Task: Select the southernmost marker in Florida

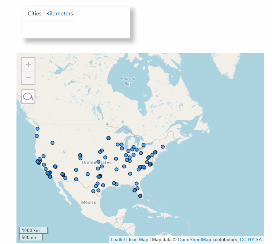Action: 140,196
